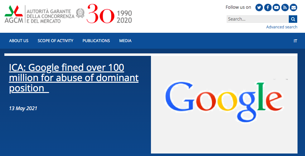Viewport: 305px width, 156px height.
Task: Open the AGCM Twitter page icon
Action: (x=259, y=7)
